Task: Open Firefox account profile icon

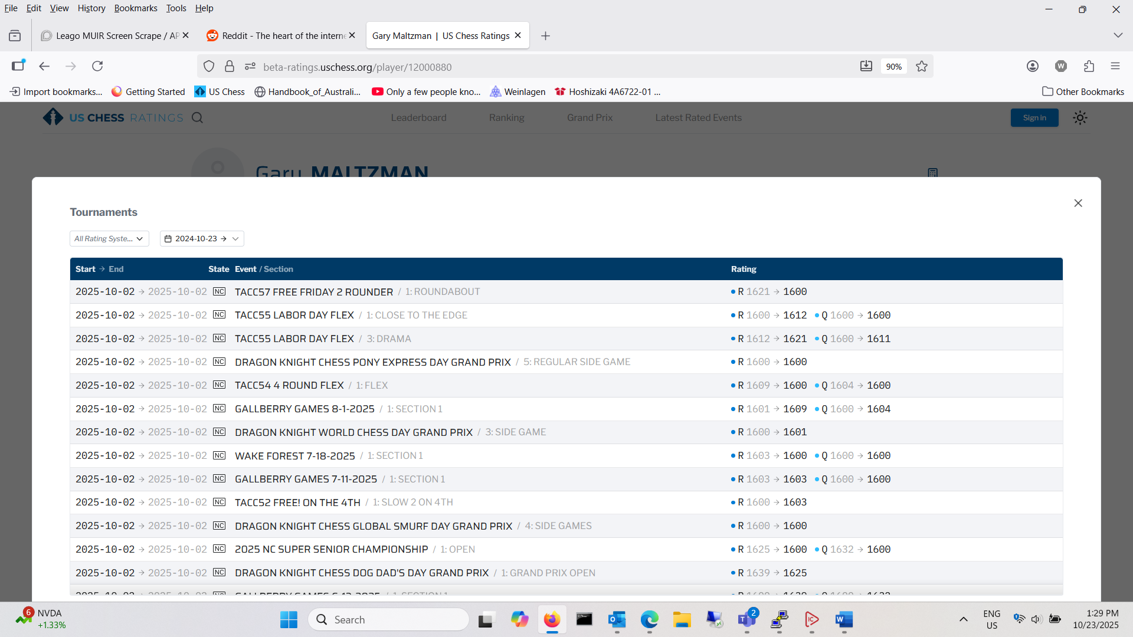Action: coord(1032,66)
